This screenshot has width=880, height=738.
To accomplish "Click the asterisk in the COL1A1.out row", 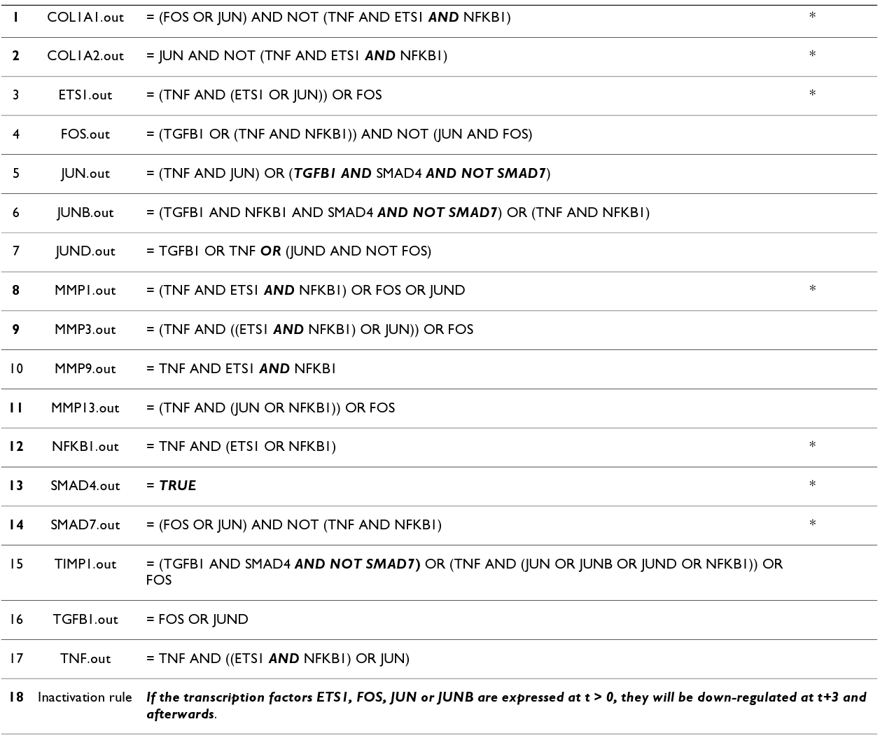I will 812,16.
